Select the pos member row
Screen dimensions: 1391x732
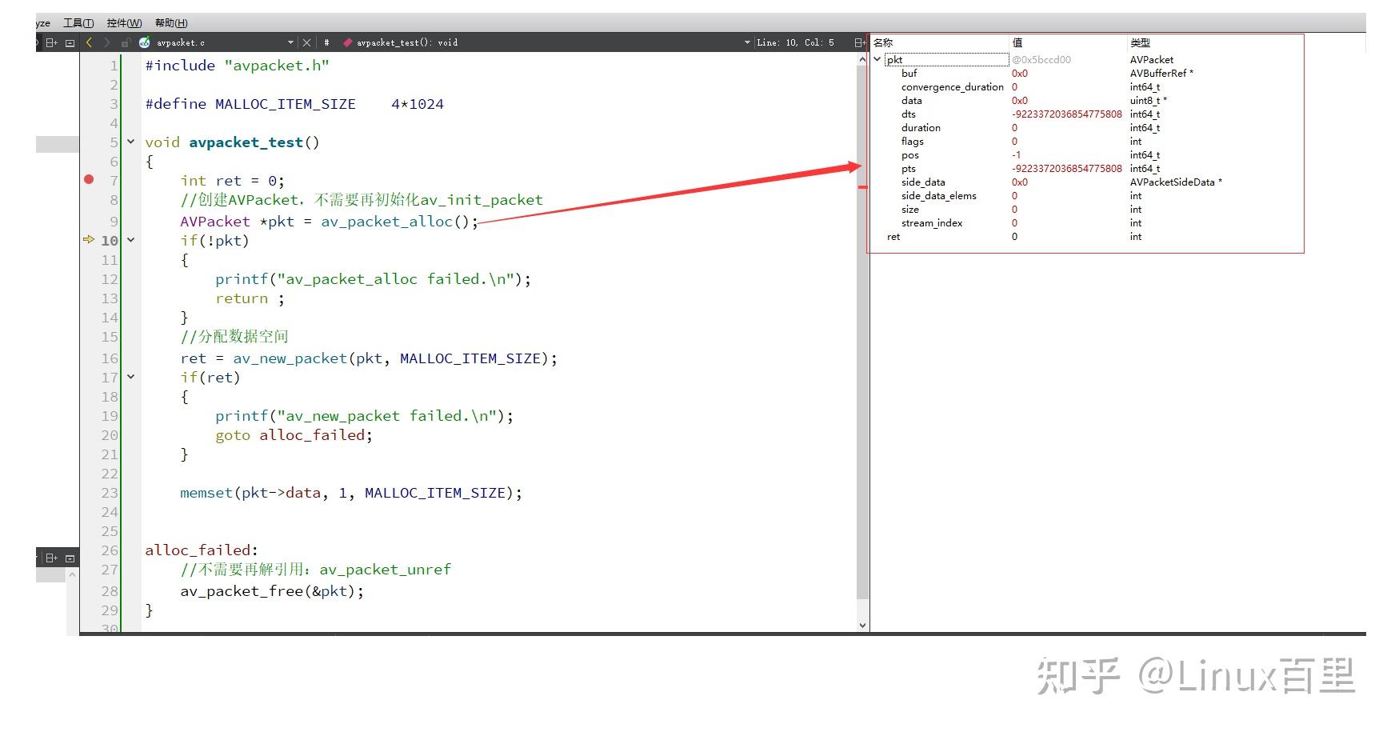coord(1086,154)
